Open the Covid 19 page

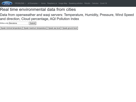tap(104, 3)
